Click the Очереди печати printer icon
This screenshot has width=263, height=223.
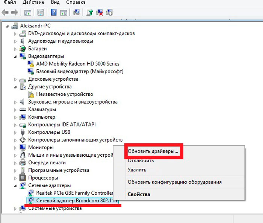pos(23,163)
